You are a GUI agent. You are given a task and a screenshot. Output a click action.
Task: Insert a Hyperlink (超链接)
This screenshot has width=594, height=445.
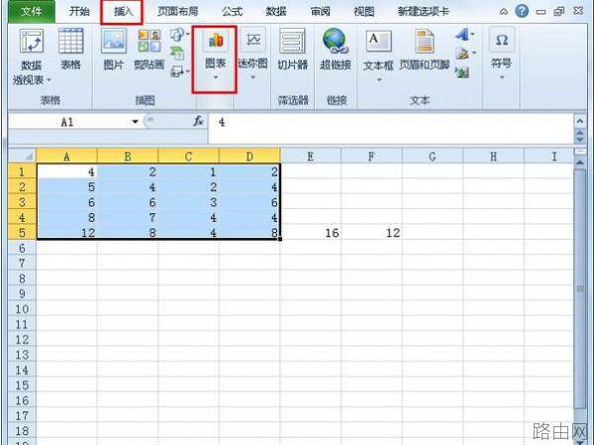(x=336, y=49)
